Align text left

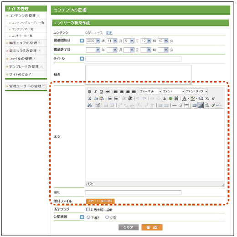pyautogui.click(x=116, y=91)
